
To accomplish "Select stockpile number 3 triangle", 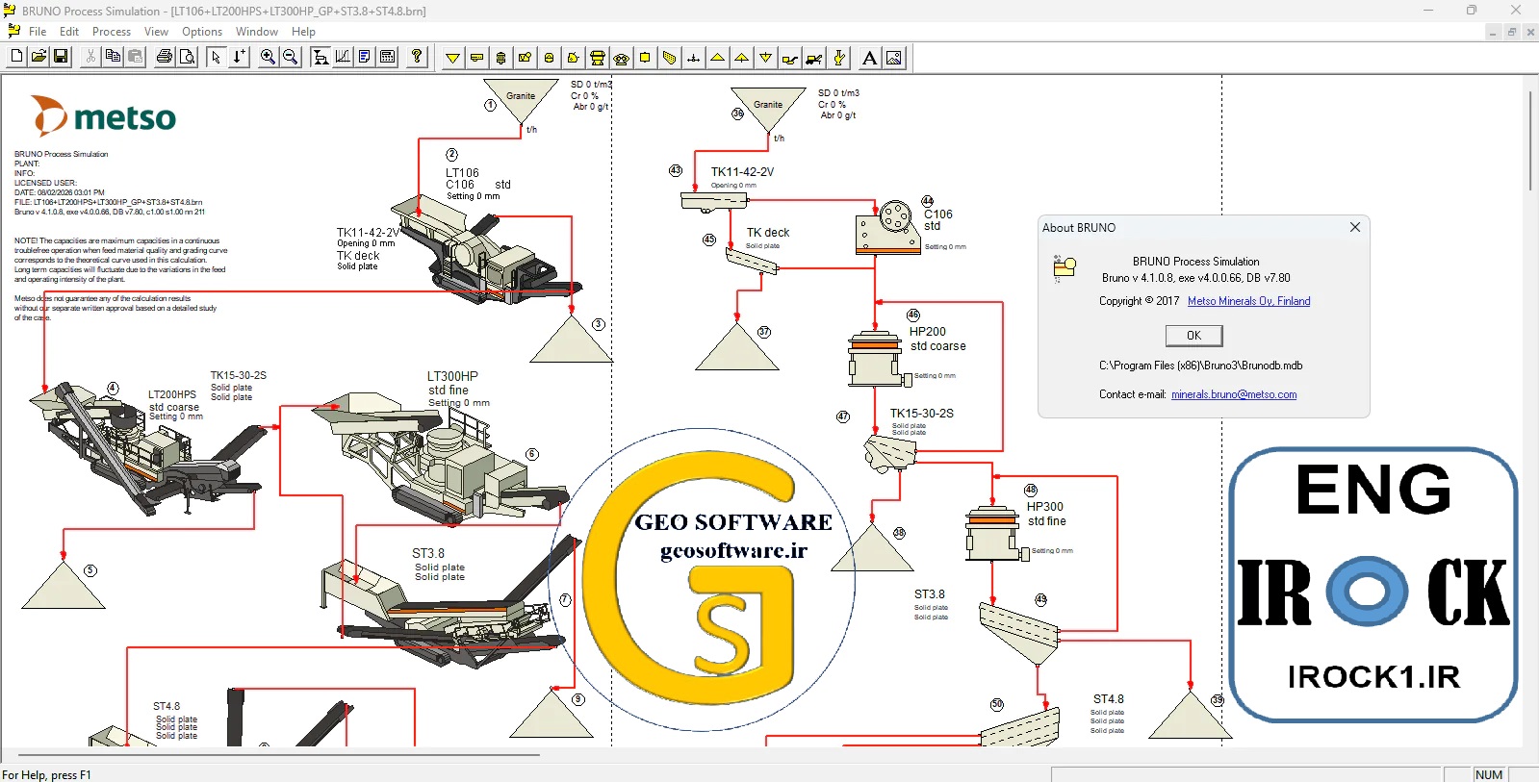I will point(572,339).
